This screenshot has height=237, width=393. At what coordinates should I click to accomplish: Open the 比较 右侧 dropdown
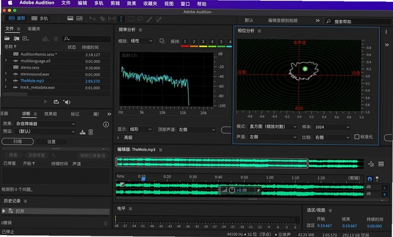[332, 137]
